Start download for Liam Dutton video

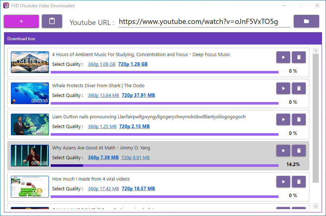[283, 119]
